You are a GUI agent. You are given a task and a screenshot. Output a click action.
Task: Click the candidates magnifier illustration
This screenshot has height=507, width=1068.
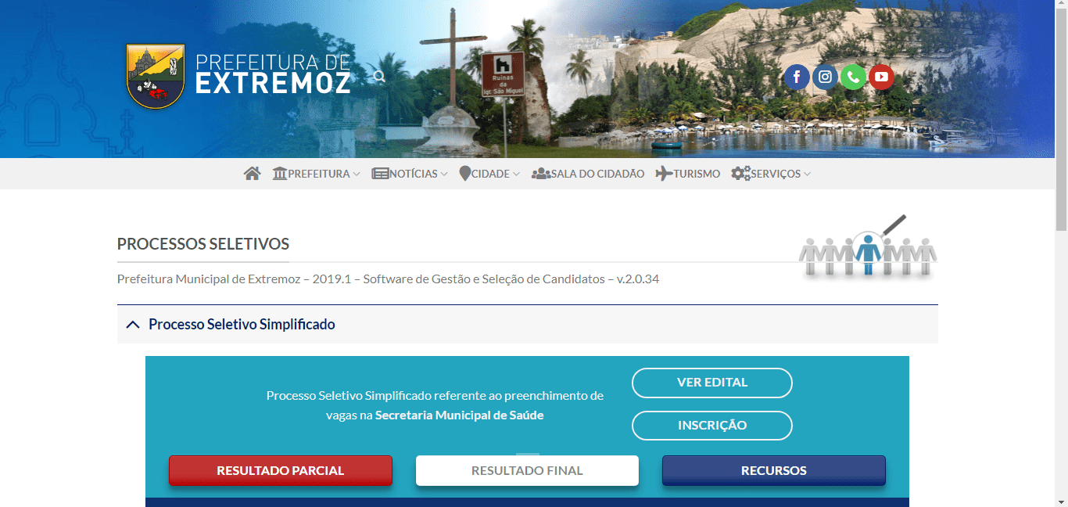pyautogui.click(x=868, y=246)
